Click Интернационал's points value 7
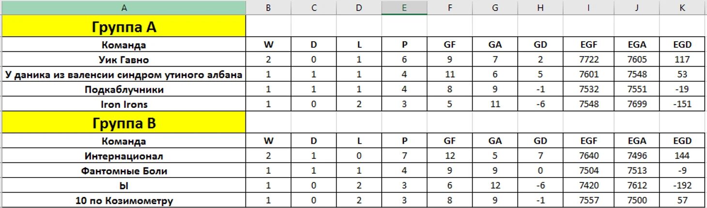The height and width of the screenshot is (208, 707). coord(404,156)
